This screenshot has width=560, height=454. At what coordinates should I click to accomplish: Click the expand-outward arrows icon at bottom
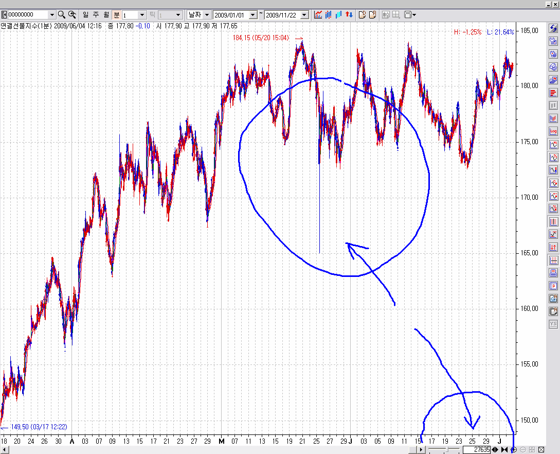pyautogui.click(x=495, y=450)
